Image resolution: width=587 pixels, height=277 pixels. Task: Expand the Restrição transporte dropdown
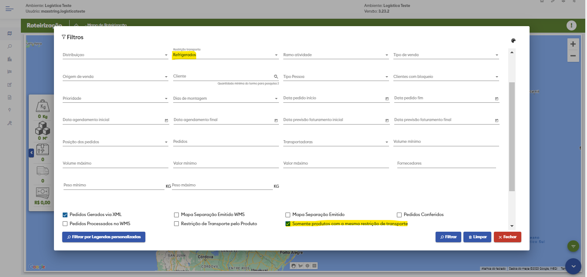pyautogui.click(x=276, y=55)
